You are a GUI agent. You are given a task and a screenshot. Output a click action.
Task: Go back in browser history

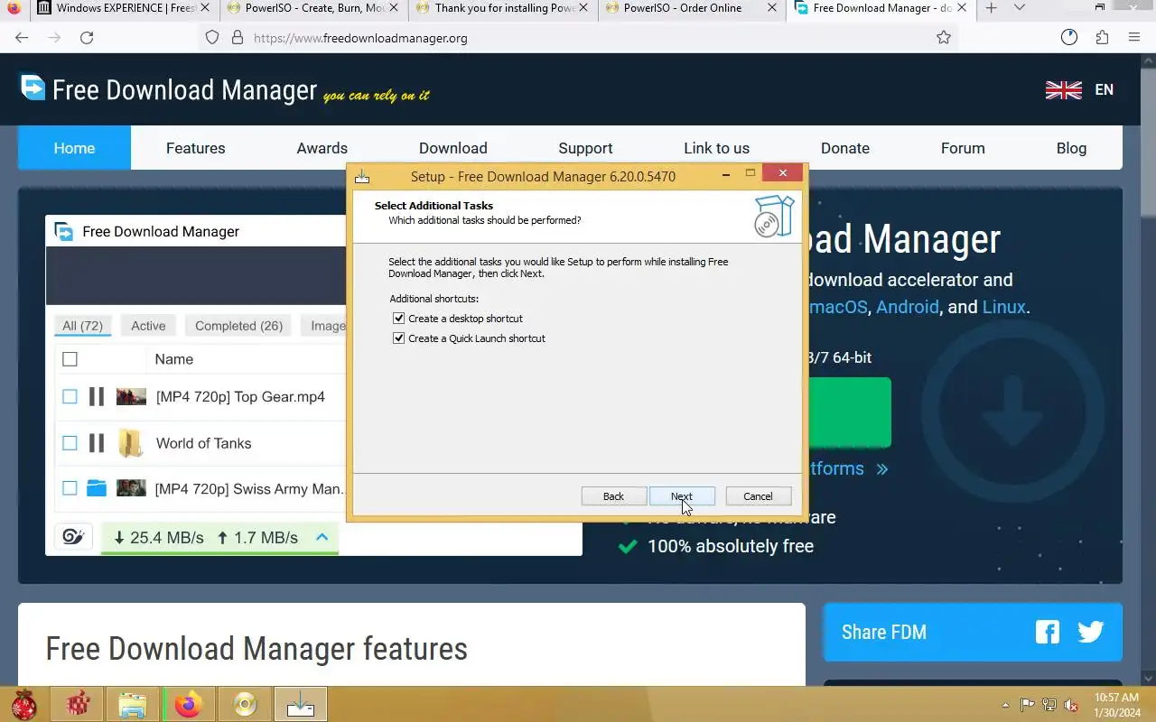coord(22,38)
